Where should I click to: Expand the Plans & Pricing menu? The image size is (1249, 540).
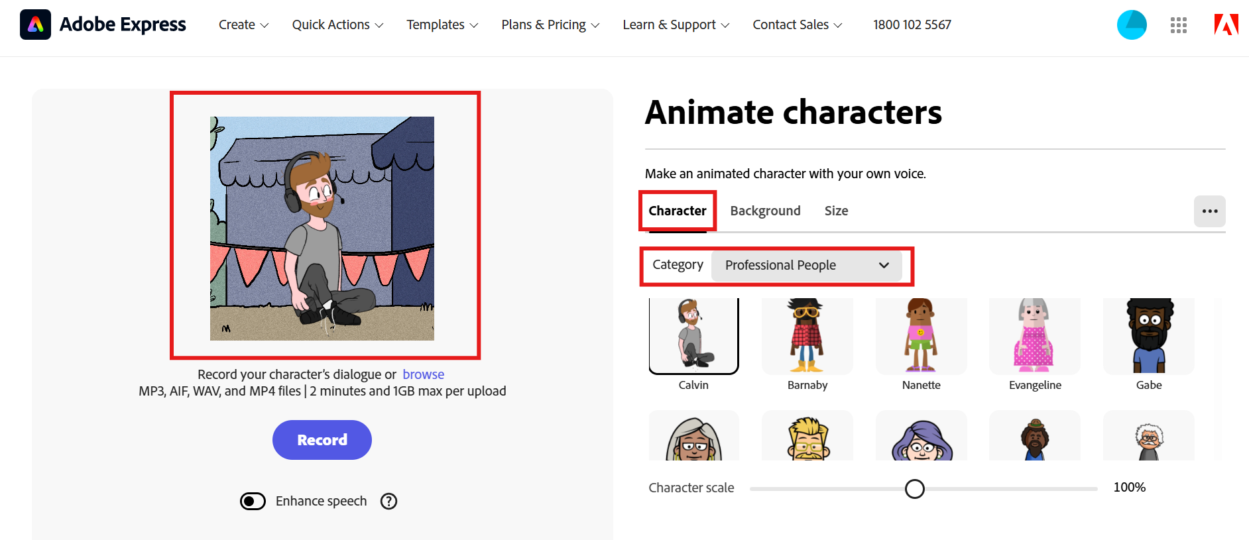(x=550, y=25)
